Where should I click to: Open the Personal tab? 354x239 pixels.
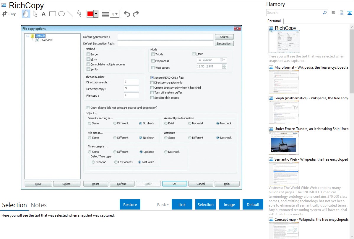pyautogui.click(x=274, y=21)
